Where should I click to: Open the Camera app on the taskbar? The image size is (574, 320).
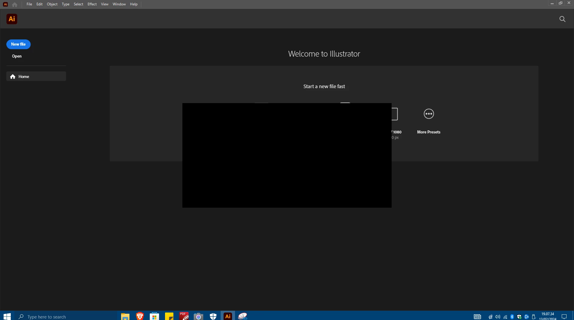pos(199,316)
